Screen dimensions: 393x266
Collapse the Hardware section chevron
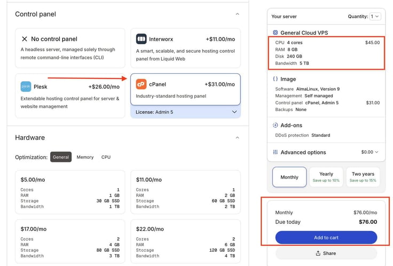pos(238,138)
